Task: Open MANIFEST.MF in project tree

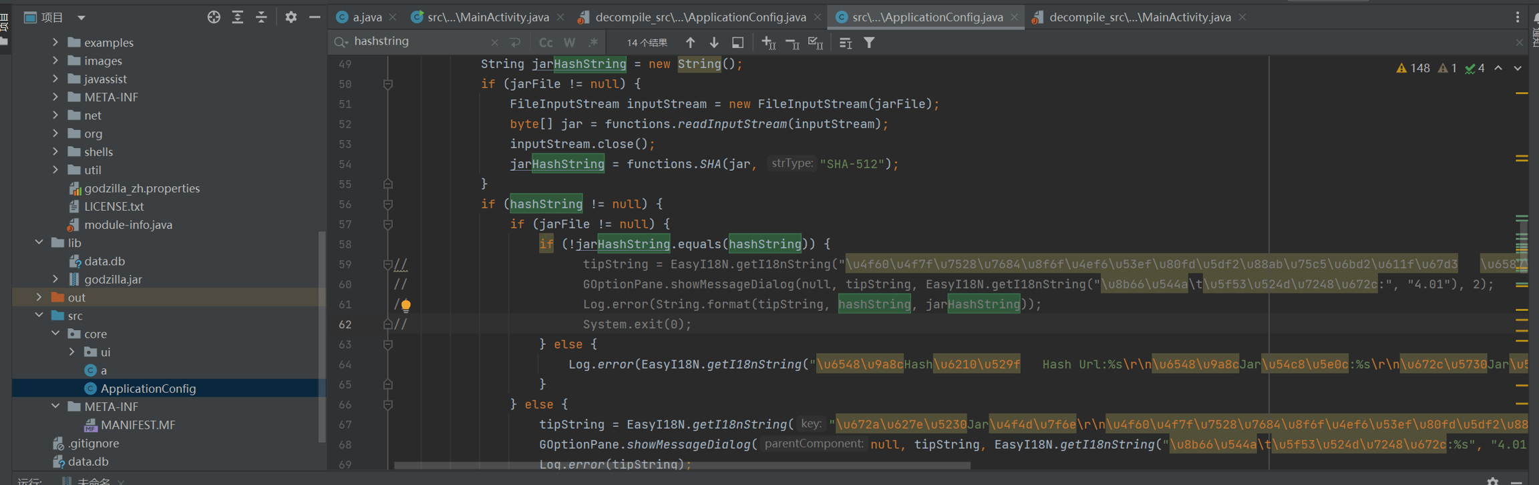Action: (138, 425)
